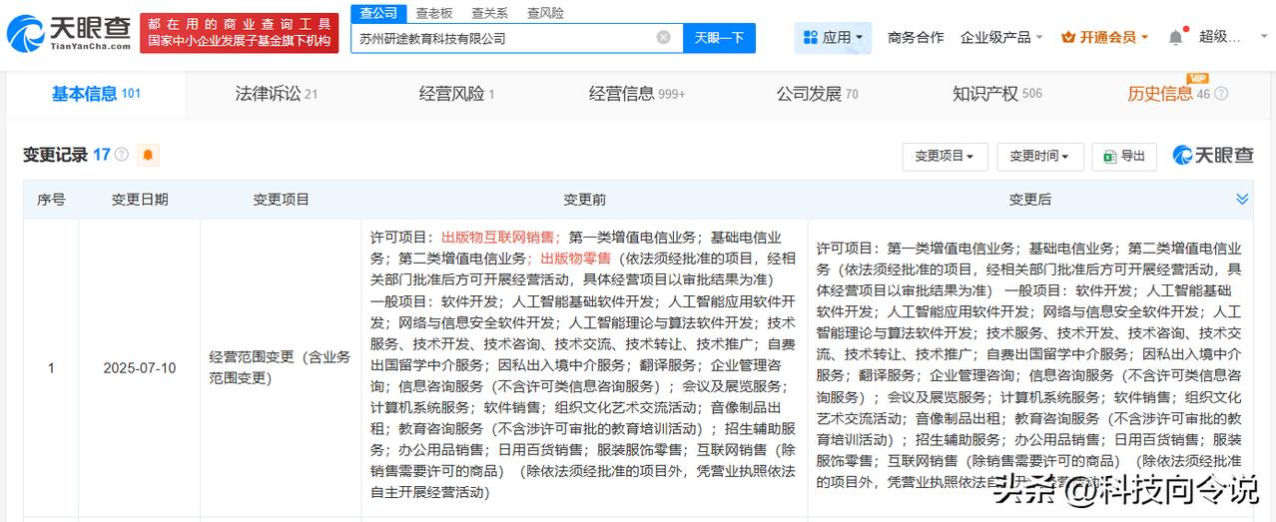This screenshot has width=1276, height=522.
Task: Open the 应用 dropdown menu
Action: pos(834,38)
